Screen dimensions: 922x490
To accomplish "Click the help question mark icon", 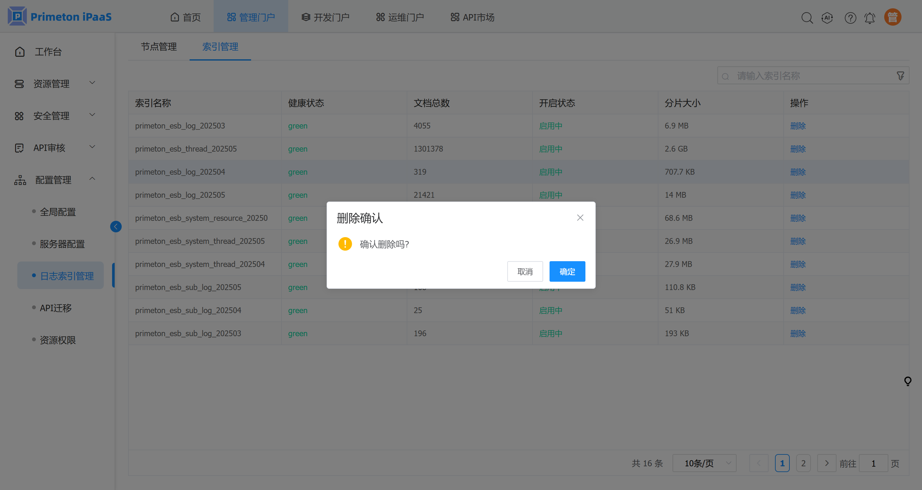I will 850,18.
